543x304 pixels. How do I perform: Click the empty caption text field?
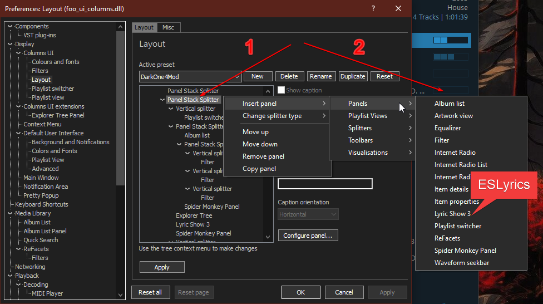click(x=325, y=184)
